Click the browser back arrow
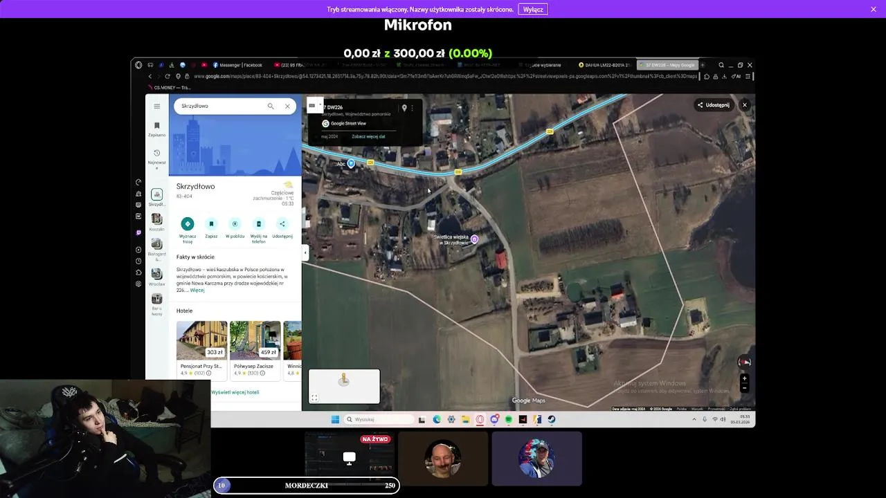 (150, 76)
